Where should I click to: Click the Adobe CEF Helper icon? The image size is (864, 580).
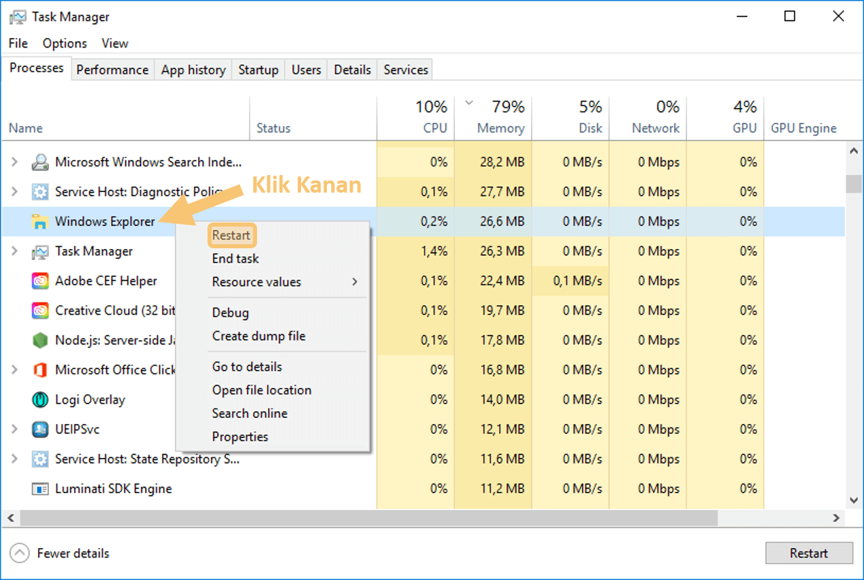pyautogui.click(x=40, y=281)
